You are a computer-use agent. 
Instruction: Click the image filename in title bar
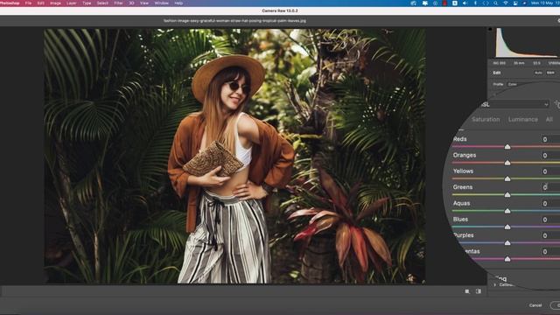pyautogui.click(x=234, y=21)
